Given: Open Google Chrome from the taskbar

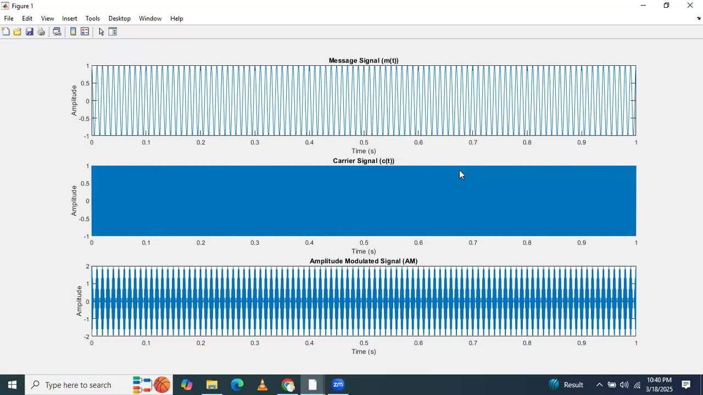Looking at the screenshot, I should (288, 385).
